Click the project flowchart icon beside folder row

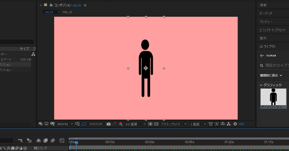coord(33,54)
